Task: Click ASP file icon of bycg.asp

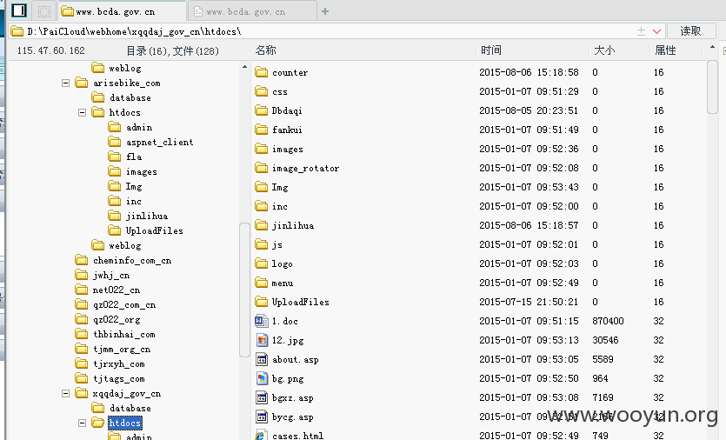Action: (x=262, y=417)
